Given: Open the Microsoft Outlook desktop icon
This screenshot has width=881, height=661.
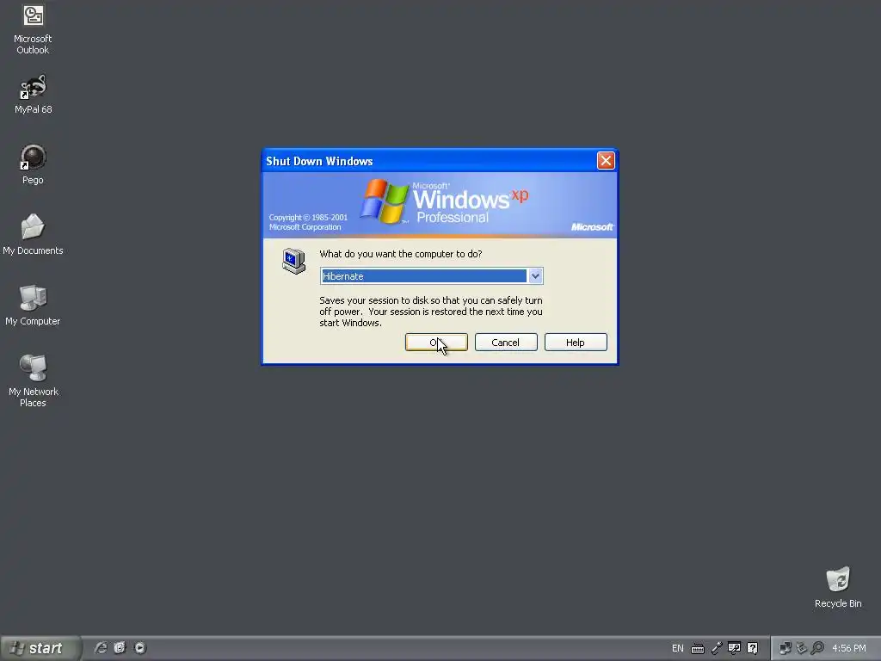Looking at the screenshot, I should pyautogui.click(x=33, y=29).
